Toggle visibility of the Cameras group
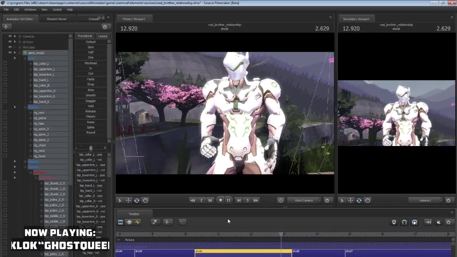Screen dimensions: 457x257 coord(10,36)
